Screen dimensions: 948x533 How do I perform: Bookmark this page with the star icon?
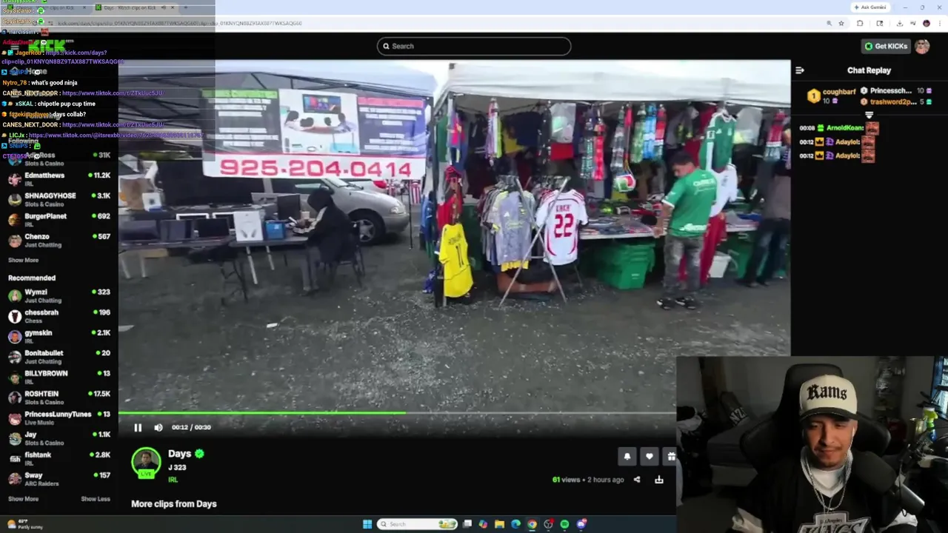[x=841, y=23]
